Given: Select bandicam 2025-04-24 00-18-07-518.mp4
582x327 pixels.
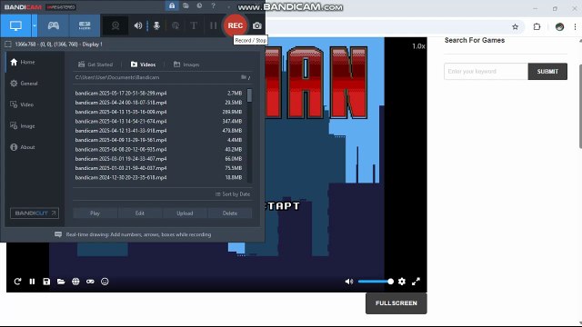Looking at the screenshot, I should click(x=158, y=103).
